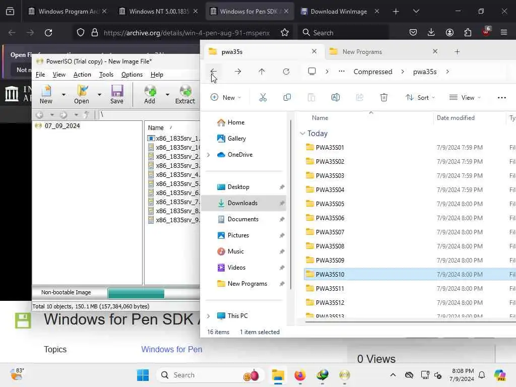The height and width of the screenshot is (387, 516).
Task: Click the Delete trash icon in File Explorer
Action: click(383, 97)
